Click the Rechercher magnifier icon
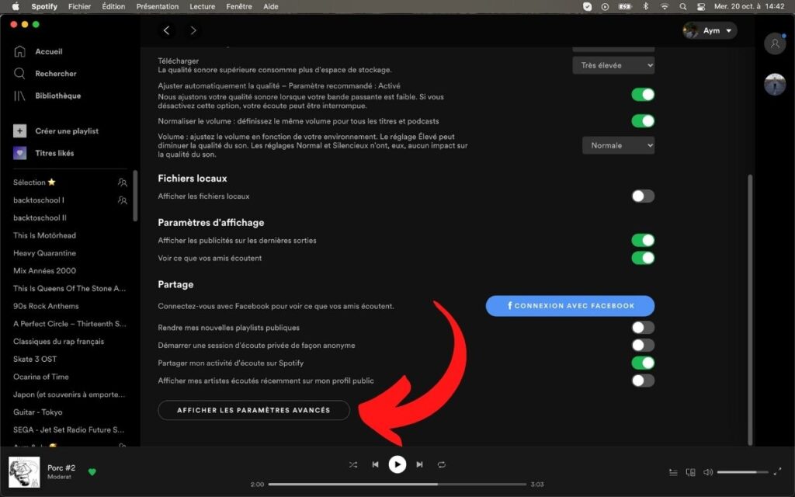Viewport: 795px width, 497px height. click(x=19, y=74)
